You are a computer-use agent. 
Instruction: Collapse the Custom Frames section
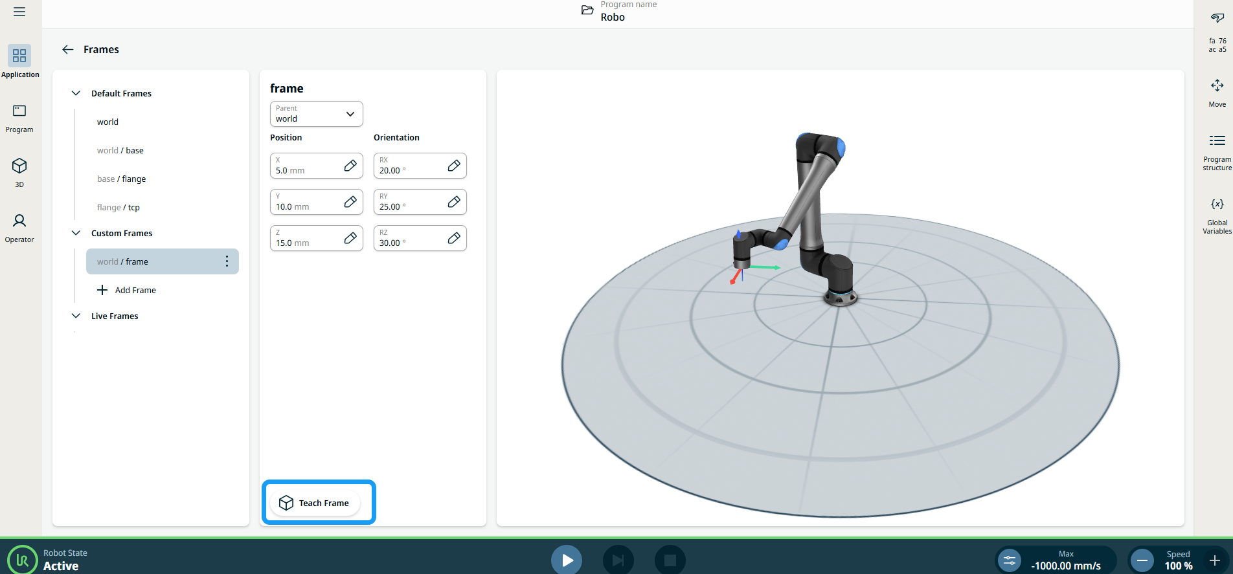(x=76, y=233)
